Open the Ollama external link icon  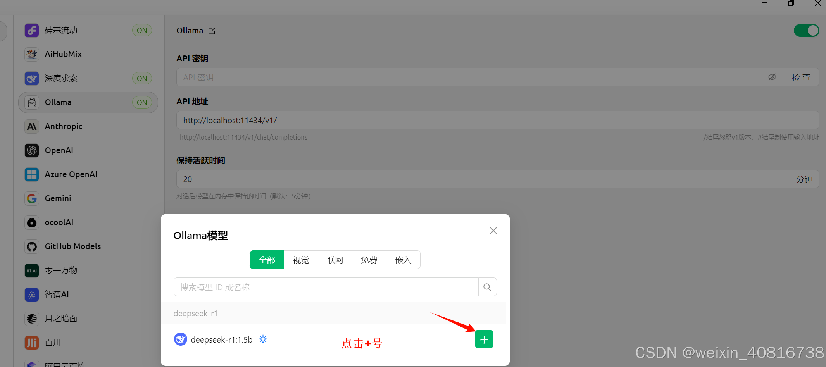(x=212, y=31)
